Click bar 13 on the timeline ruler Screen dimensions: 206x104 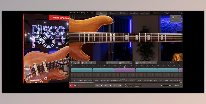[104, 66]
